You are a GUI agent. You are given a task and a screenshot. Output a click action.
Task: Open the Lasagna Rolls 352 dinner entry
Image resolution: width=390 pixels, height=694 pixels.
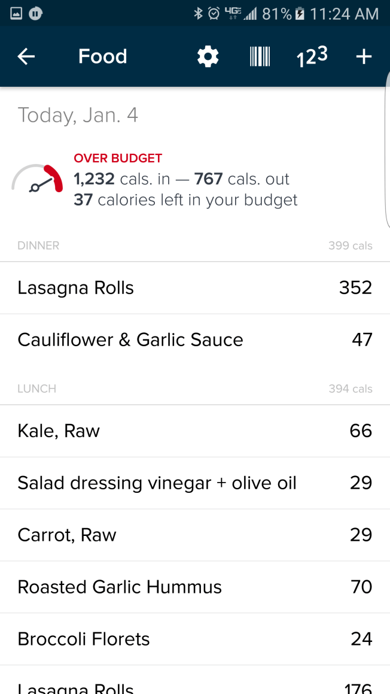coord(195,288)
